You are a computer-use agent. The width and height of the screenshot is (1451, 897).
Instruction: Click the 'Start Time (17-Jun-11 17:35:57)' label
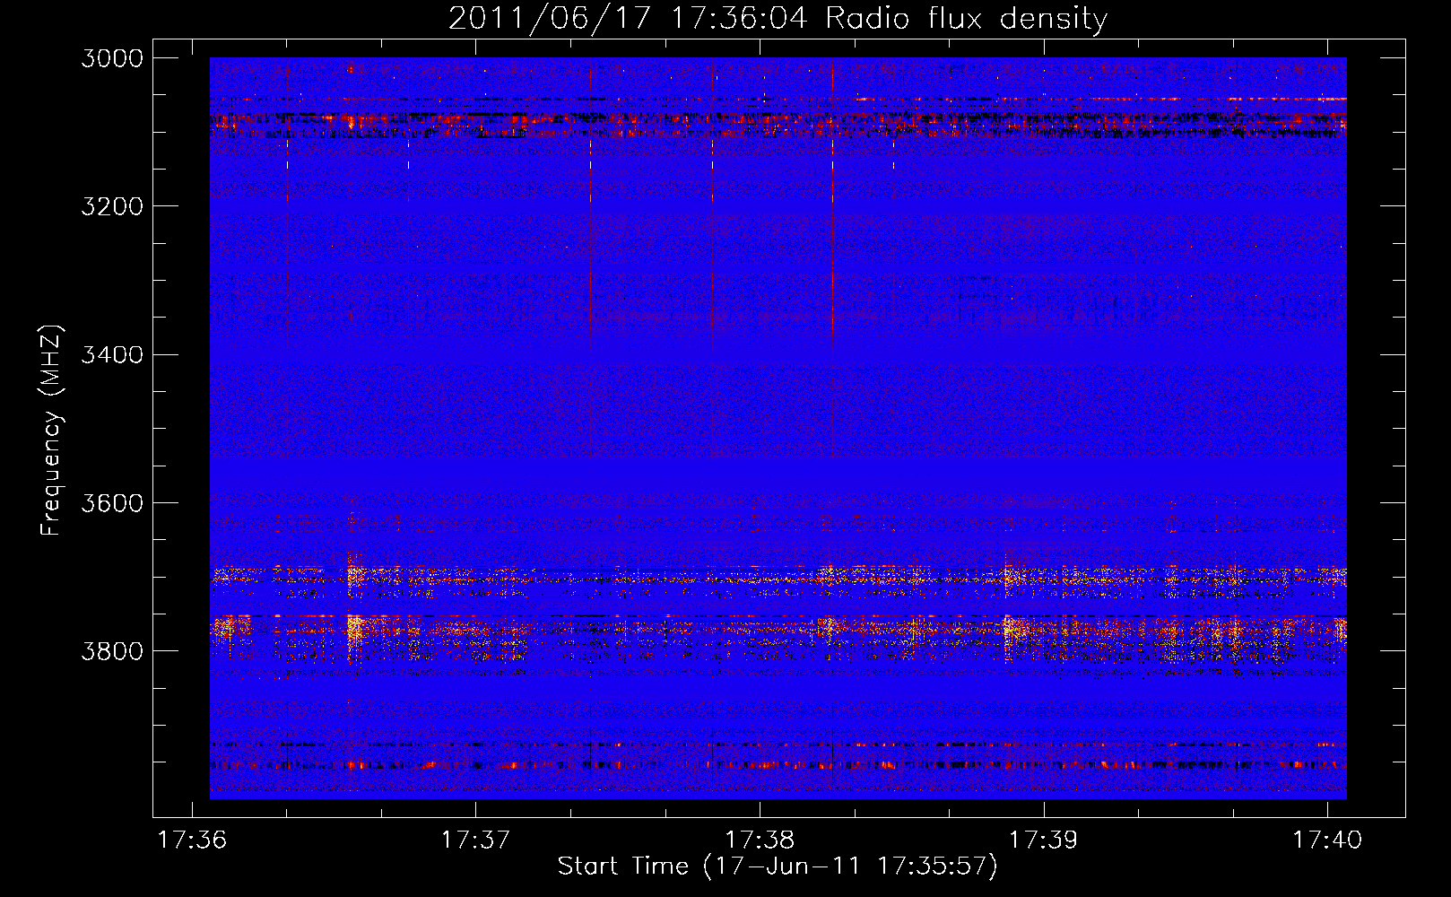pos(778,867)
